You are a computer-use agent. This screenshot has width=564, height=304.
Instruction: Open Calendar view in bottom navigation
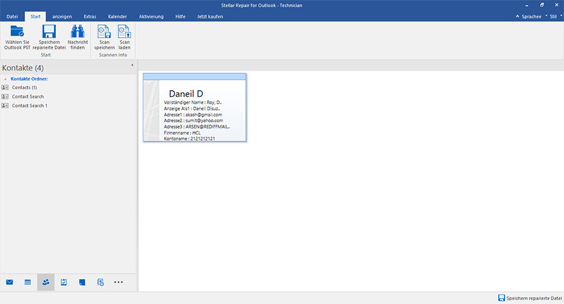coord(28,282)
